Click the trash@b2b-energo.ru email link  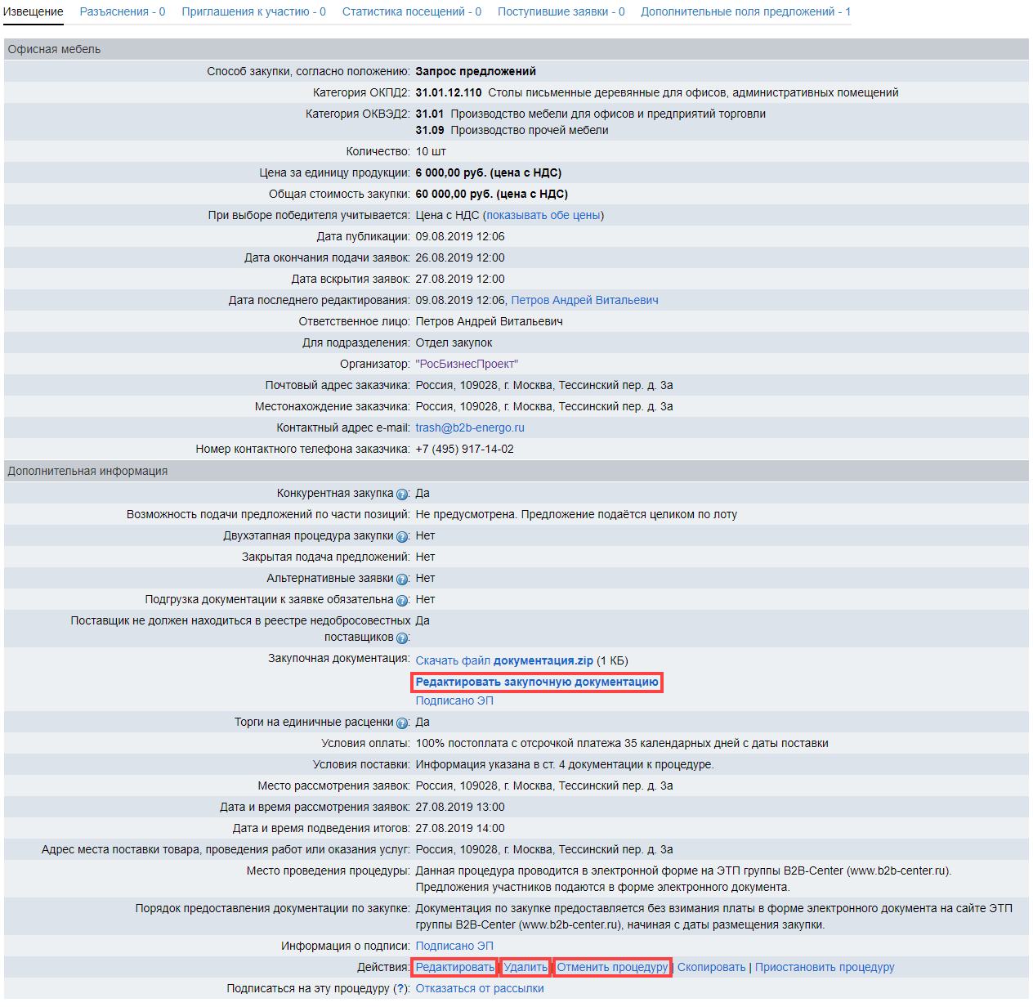click(x=470, y=427)
